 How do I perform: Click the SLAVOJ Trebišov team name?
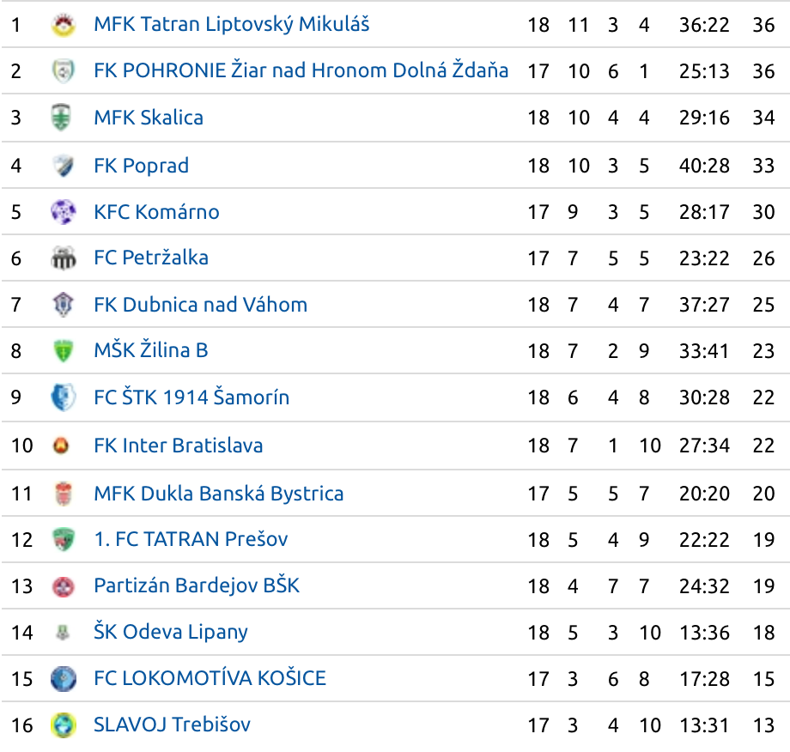pyautogui.click(x=172, y=725)
